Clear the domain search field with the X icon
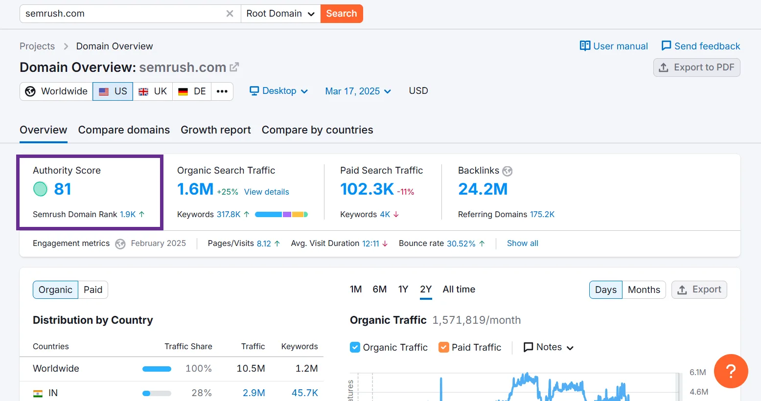The width and height of the screenshot is (761, 401). tap(230, 14)
